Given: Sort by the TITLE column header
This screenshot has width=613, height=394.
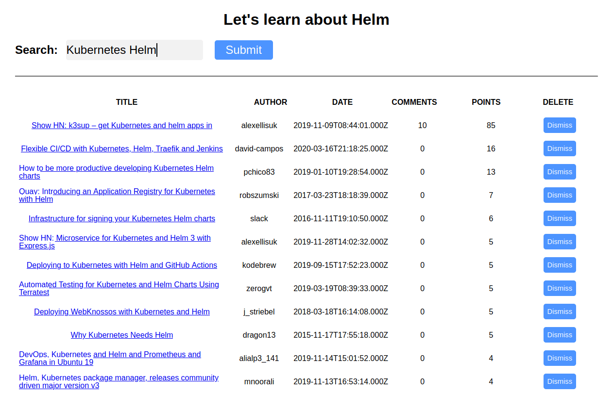Looking at the screenshot, I should tap(127, 102).
